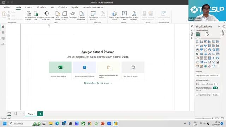This screenshot has height=127, width=226.
Task: Switch to Optimizar ribbon tab
Action: [63, 7]
